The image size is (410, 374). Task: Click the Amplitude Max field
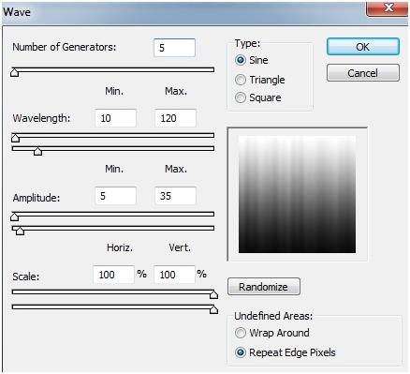[175, 196]
